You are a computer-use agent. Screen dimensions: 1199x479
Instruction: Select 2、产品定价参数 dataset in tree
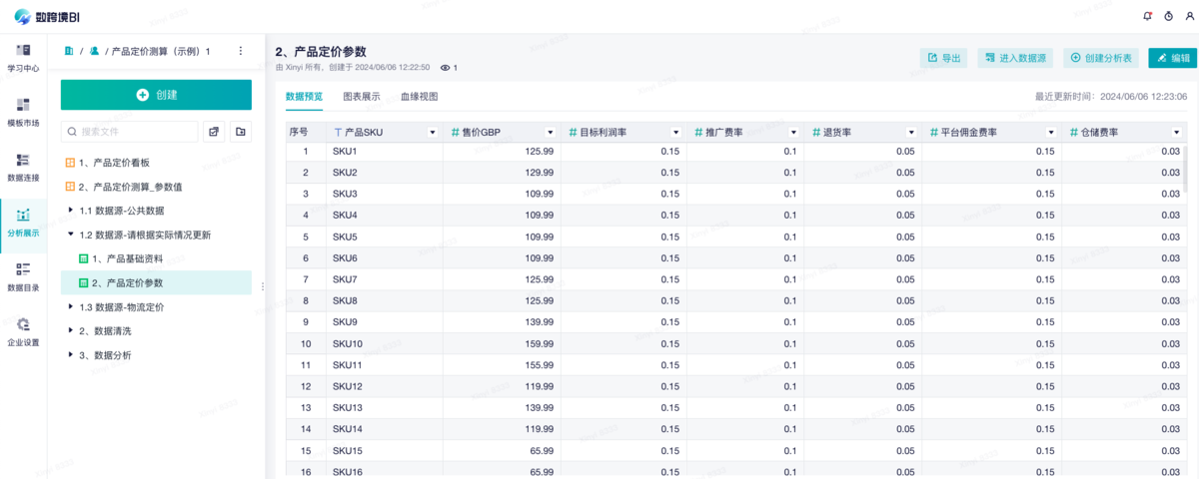point(156,282)
